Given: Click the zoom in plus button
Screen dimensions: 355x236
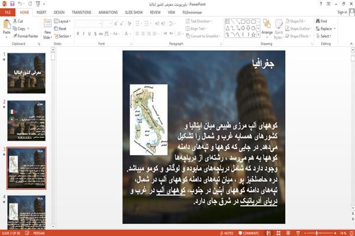Looking at the screenshot, I should pyautogui.click(x=335, y=233).
